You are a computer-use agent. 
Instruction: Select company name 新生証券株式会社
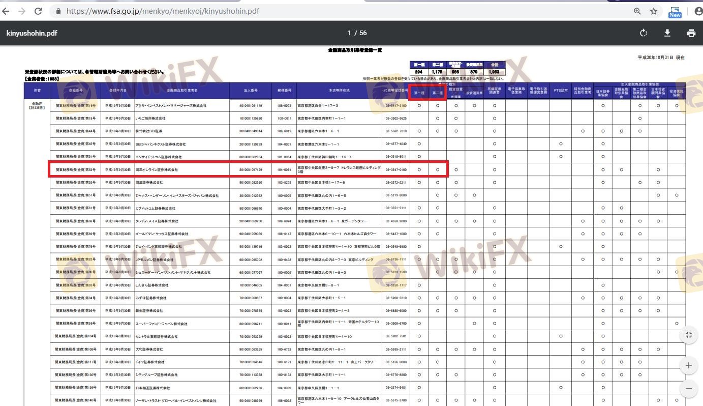[149, 311]
